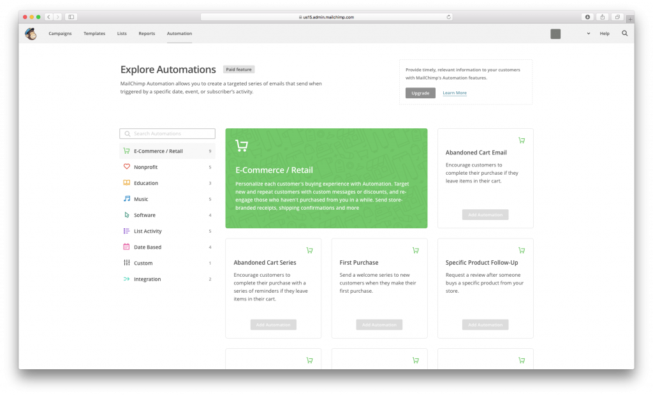The width and height of the screenshot is (653, 396).
Task: Open the search magnifier in the Mailchimp header
Action: [625, 33]
